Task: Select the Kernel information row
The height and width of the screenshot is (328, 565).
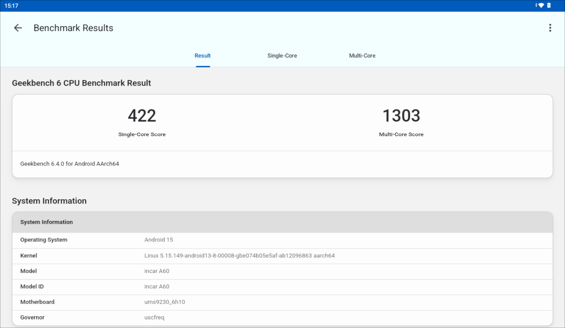Action: pyautogui.click(x=282, y=255)
